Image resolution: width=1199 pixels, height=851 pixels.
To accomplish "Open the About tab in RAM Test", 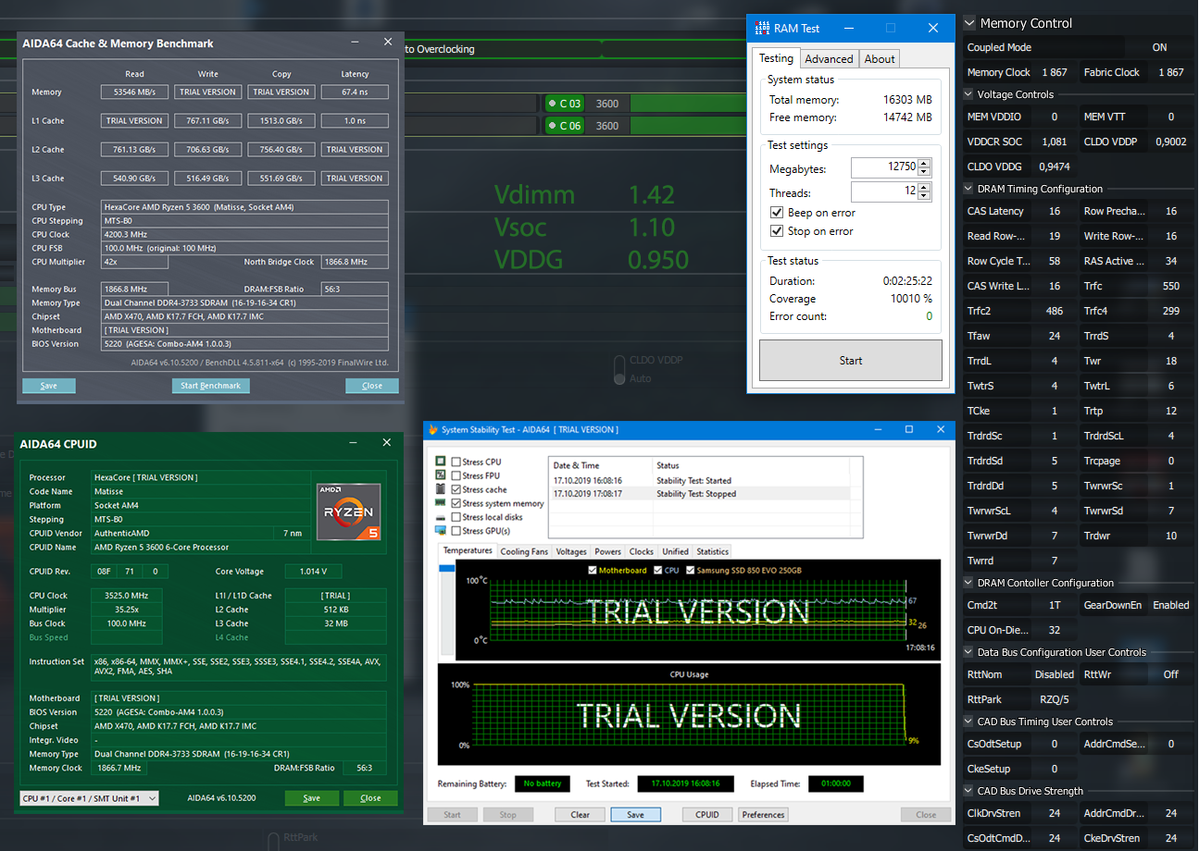I will tap(880, 58).
